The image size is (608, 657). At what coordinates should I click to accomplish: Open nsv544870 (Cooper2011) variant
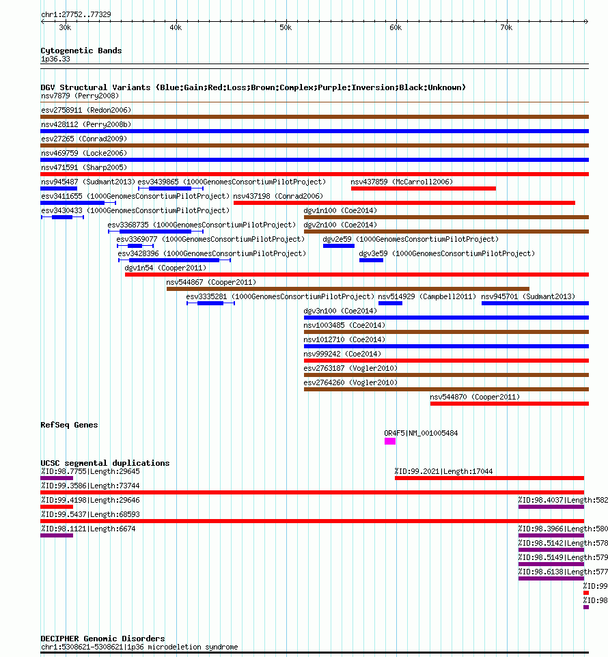tap(510, 404)
